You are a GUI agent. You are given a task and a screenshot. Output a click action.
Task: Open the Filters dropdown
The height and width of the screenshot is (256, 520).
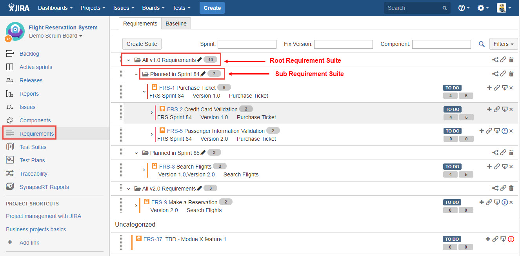pos(504,44)
